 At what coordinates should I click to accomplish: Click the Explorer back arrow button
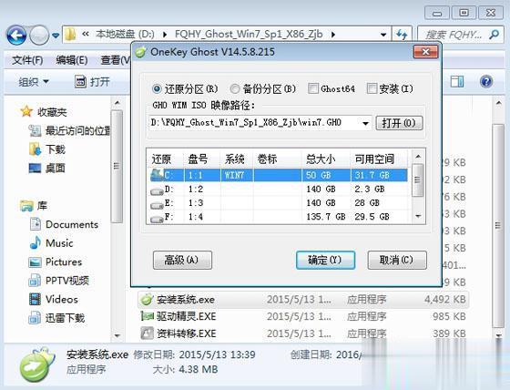pos(16,35)
